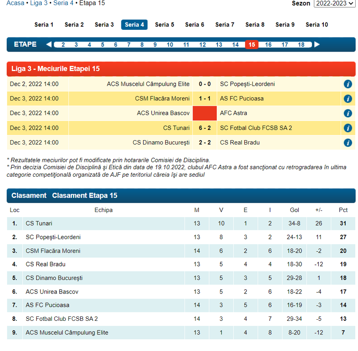Switch to the Seria 2 tab
This screenshot has width=358, height=351.
coord(74,25)
